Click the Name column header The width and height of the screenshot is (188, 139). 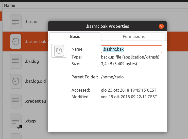click(x=10, y=5)
